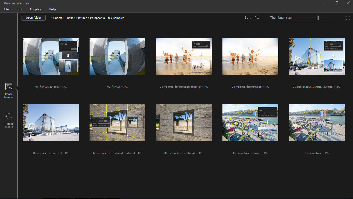Select the 02_fisheye image thumbnail

coord(117,56)
